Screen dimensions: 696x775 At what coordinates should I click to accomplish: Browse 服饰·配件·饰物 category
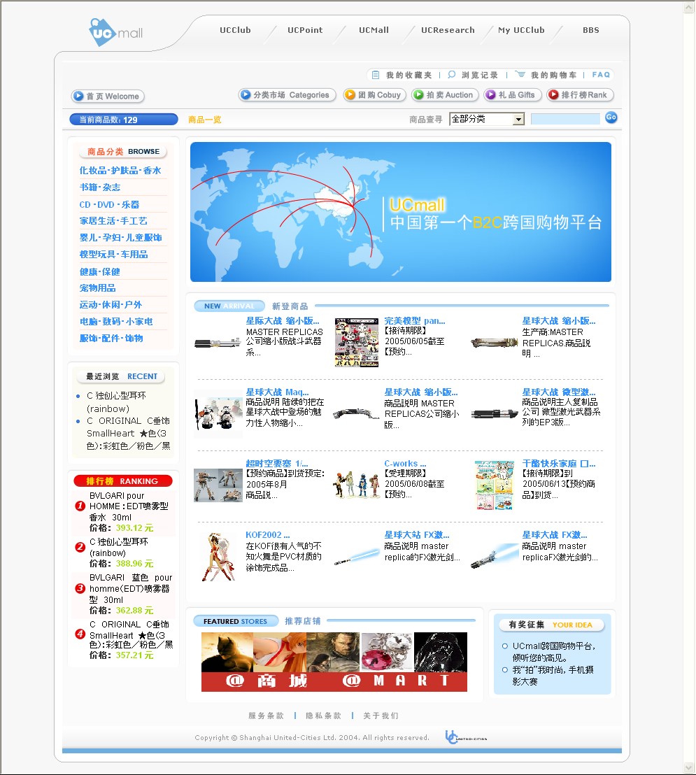[x=111, y=339]
